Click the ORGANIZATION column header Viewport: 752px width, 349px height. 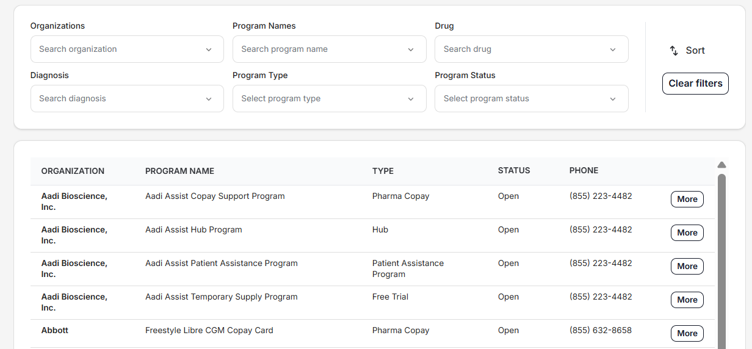click(73, 171)
